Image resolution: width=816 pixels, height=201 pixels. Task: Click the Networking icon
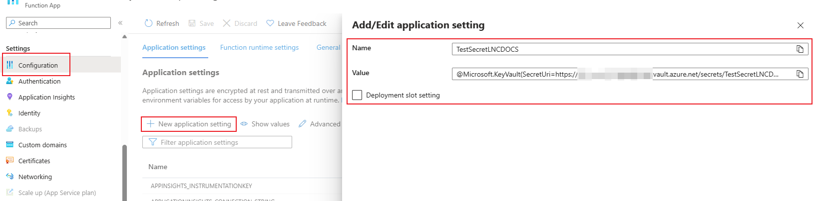point(9,177)
